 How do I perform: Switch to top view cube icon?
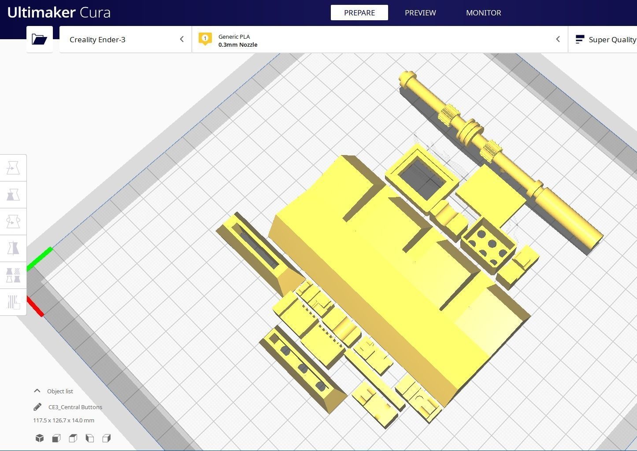pos(73,438)
